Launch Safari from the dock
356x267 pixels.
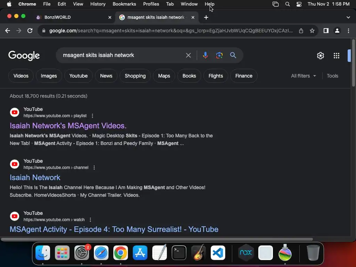(x=101, y=253)
